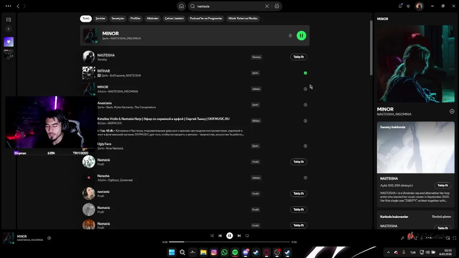This screenshot has width=459, height=258.
Task: Toggle shuffle playback
Action: click(212, 236)
